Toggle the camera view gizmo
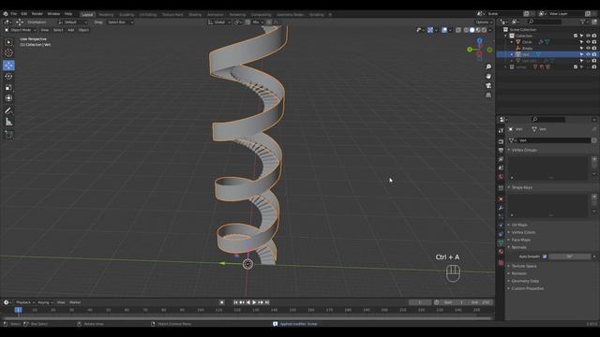Image resolution: width=600 pixels, height=337 pixels. pos(488,85)
